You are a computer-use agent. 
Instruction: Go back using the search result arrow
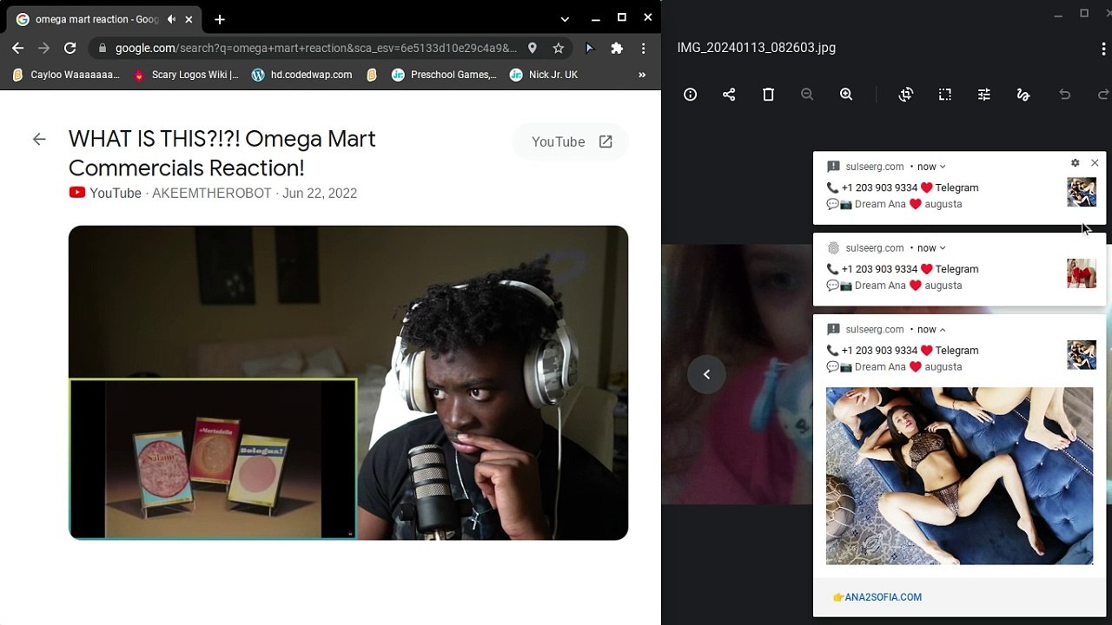pos(39,139)
